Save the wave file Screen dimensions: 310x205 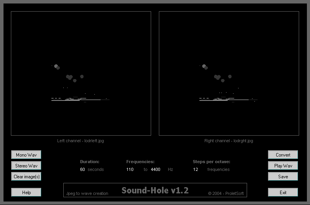click(283, 176)
